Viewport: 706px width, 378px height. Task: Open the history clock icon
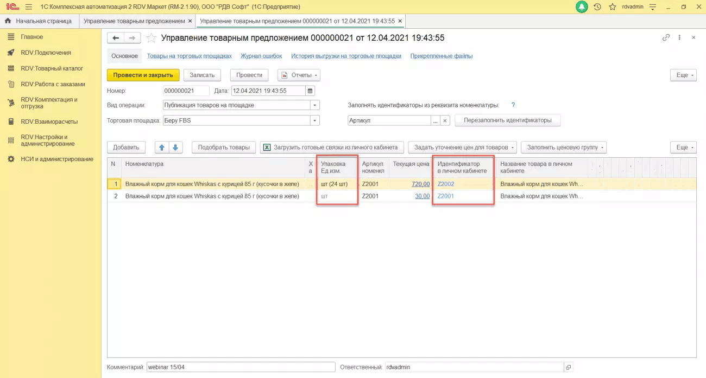click(x=597, y=7)
